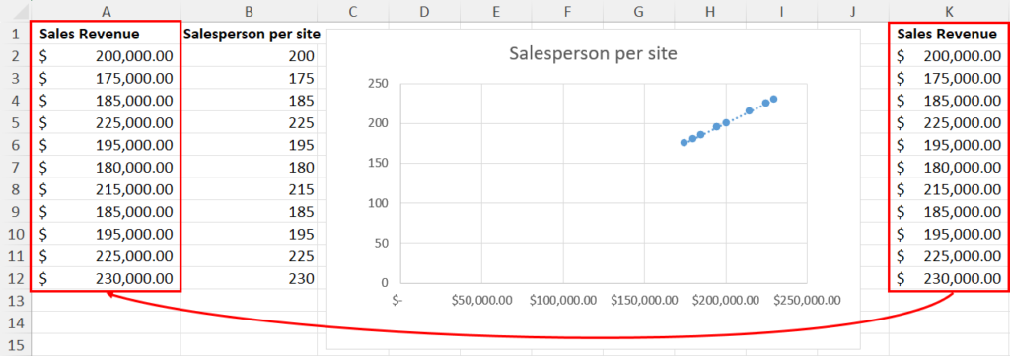Select cell K12 with $230,000.00
1010x356 pixels.
point(949,279)
